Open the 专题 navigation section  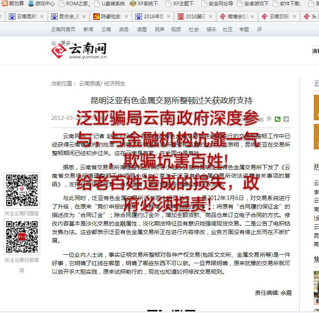(244, 30)
